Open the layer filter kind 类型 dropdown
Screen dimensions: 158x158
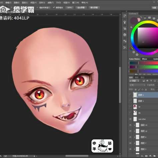(134, 81)
